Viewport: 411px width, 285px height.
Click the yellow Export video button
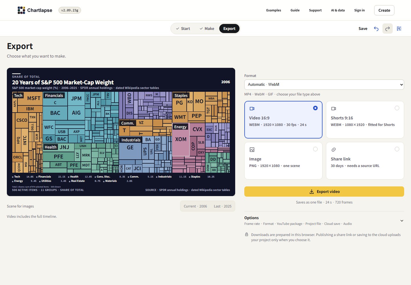pos(324,192)
